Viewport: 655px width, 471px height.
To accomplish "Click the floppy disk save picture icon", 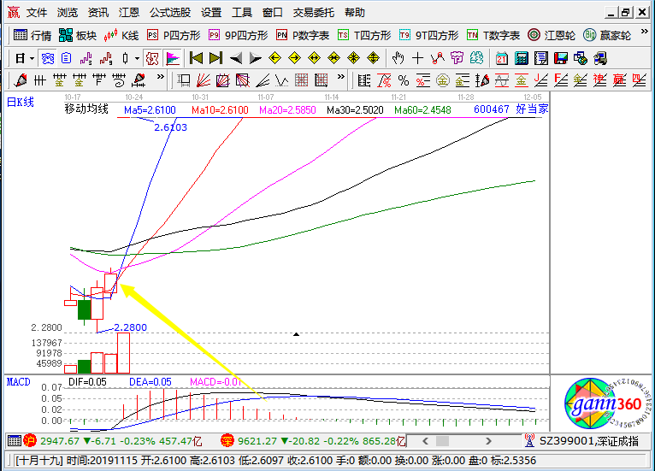I will tap(561, 58).
